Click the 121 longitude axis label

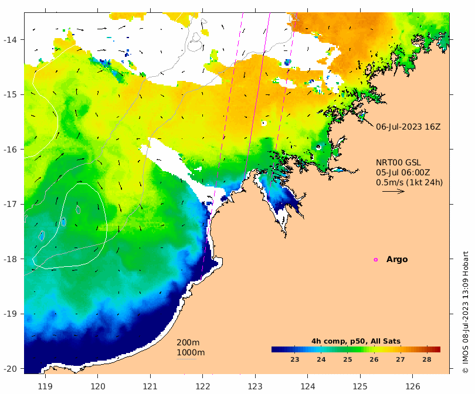[150, 386]
